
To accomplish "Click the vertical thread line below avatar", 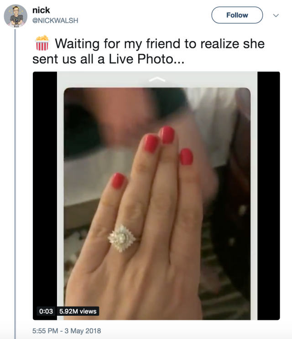I will coord(15,184).
